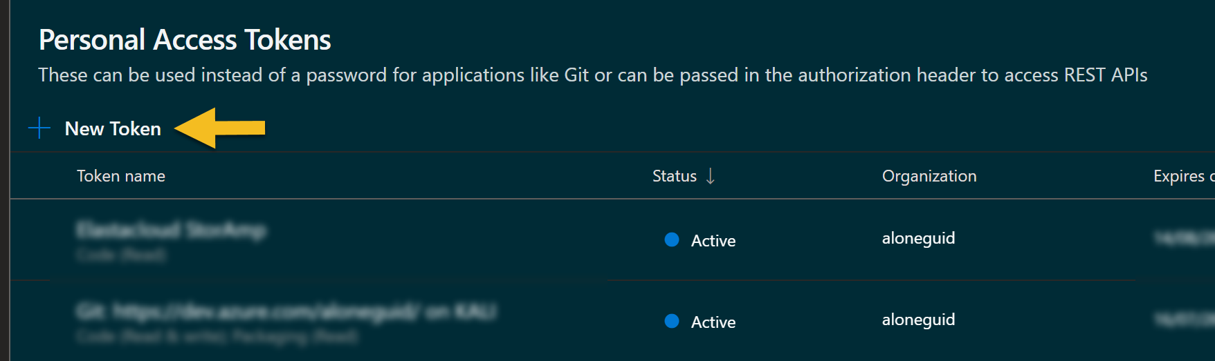Sort by the Token name column header
The image size is (1215, 361).
[x=121, y=176]
